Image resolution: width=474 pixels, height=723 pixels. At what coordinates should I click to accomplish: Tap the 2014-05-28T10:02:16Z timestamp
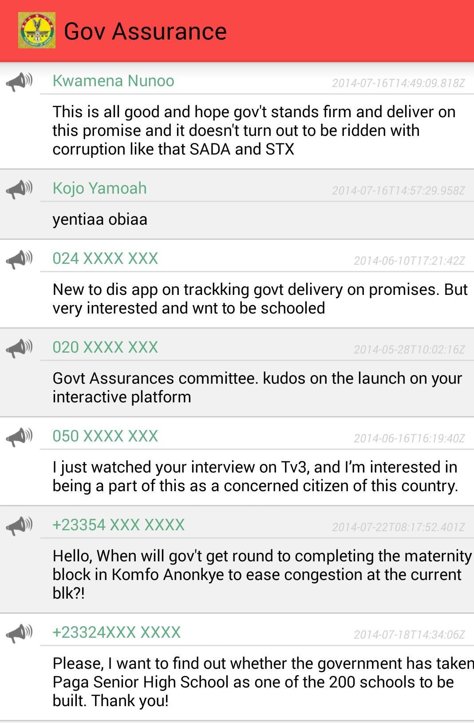(409, 350)
